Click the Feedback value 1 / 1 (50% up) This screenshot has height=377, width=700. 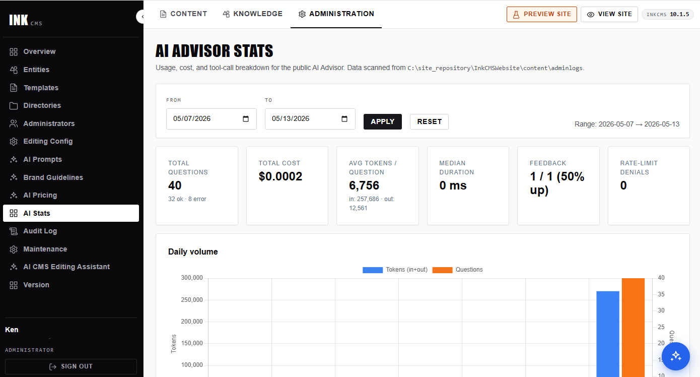point(557,183)
